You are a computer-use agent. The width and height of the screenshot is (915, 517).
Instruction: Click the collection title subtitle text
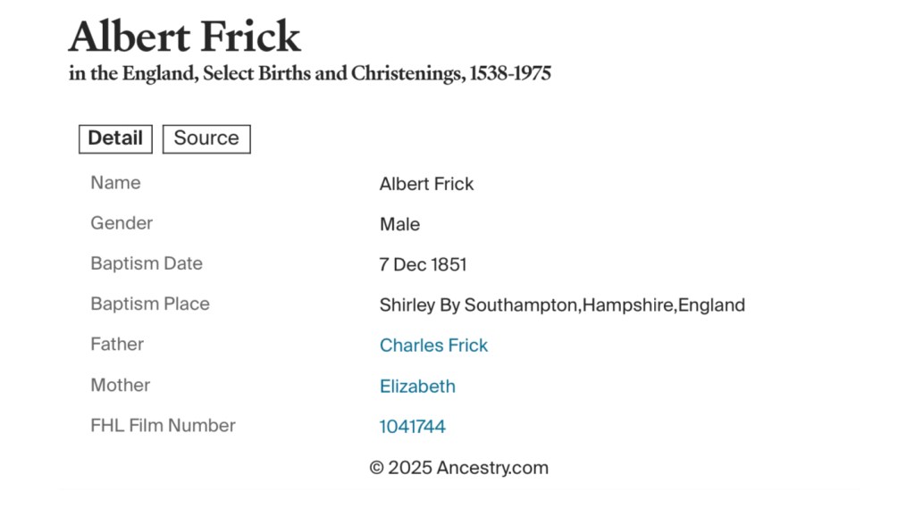pyautogui.click(x=309, y=73)
